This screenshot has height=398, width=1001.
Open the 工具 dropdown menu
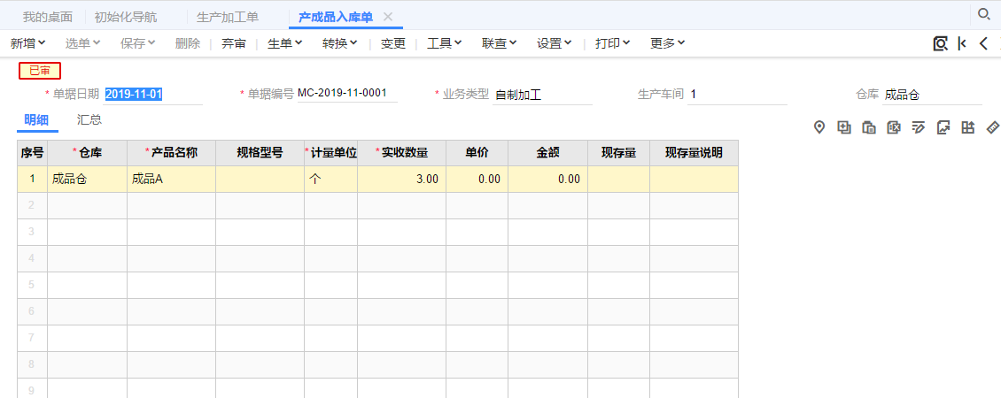tap(445, 43)
